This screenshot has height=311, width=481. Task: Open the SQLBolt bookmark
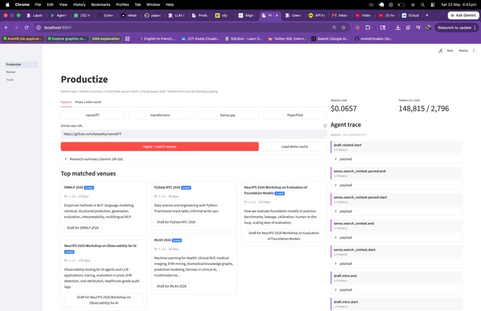coord(243,39)
